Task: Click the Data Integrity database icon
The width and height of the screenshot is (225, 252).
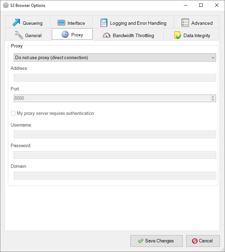Action: (178, 35)
